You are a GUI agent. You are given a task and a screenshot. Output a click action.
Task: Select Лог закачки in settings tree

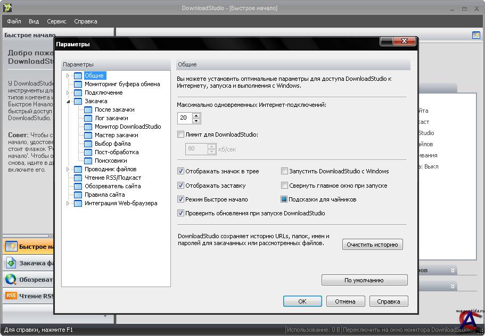[111, 118]
